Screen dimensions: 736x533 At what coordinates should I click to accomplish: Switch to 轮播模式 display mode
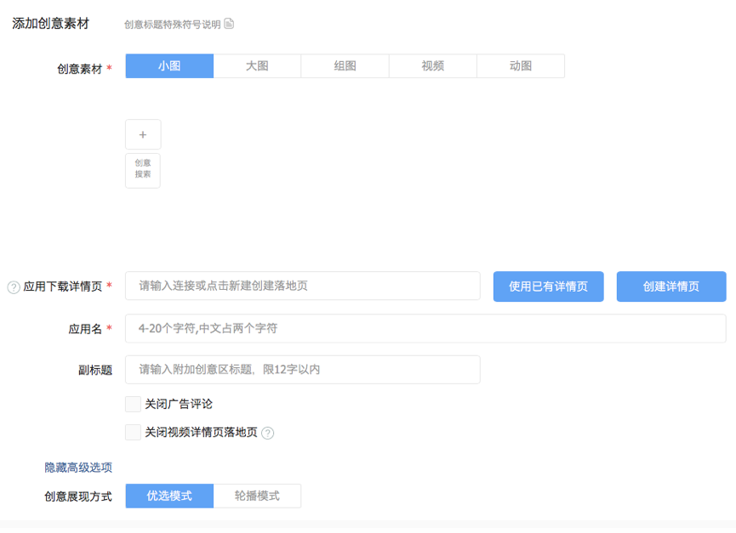point(257,496)
